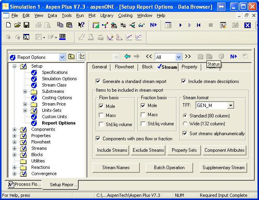This screenshot has height=200, width=259.
Task: Open the Run Control Panel icon
Action: [x=168, y=25]
